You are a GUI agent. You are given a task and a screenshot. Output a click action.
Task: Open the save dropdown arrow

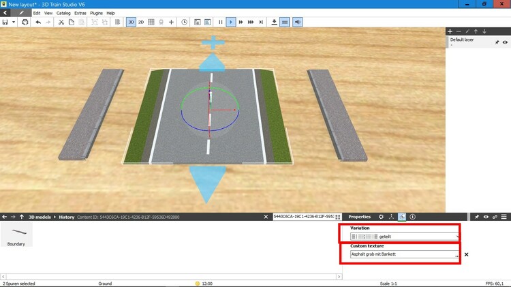point(14,22)
